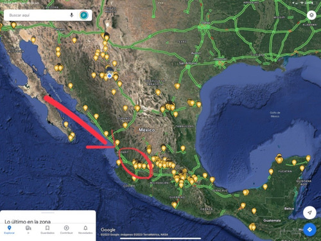Open the map layers button
This screenshot has height=241, width=321.
coord(311,15)
